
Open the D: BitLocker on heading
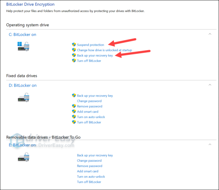(23, 85)
